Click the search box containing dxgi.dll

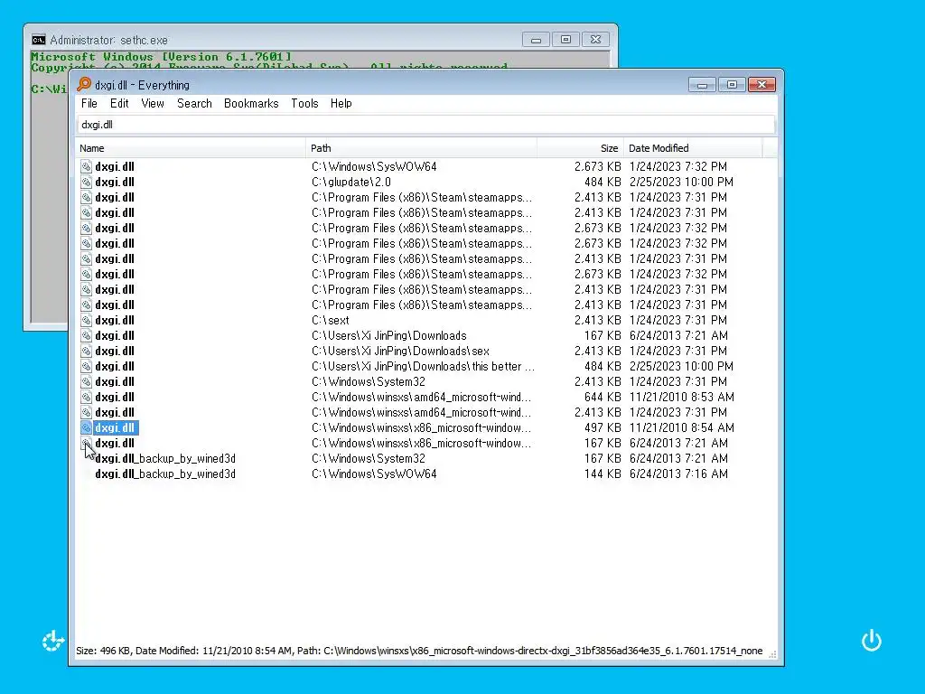425,125
